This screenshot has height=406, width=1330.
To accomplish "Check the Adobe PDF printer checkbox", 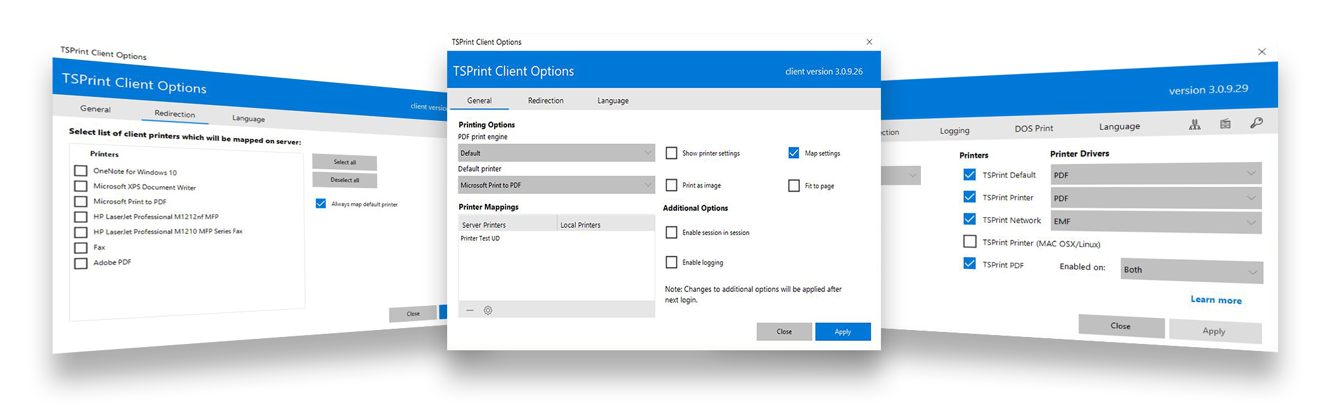I will tap(80, 263).
